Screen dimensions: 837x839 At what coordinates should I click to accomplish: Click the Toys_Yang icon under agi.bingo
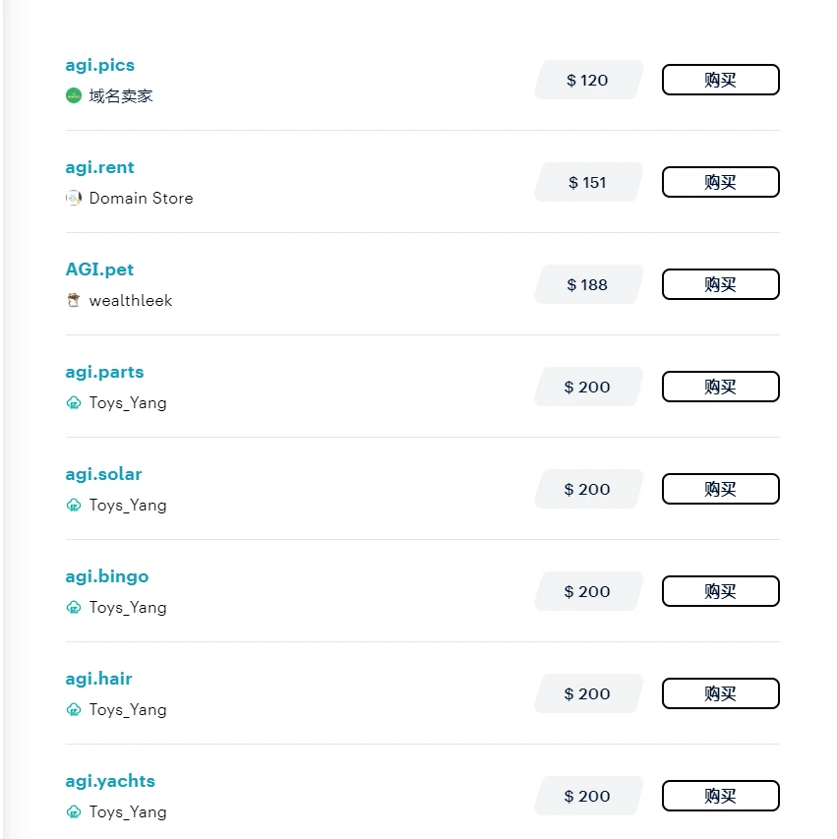(x=74, y=607)
